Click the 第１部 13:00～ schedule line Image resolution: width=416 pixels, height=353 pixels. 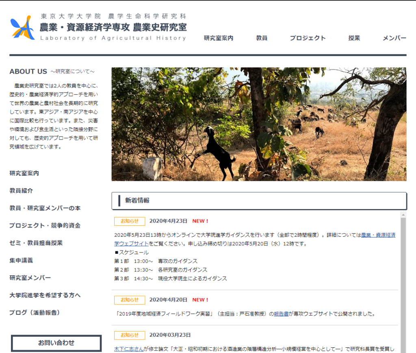[x=156, y=261]
